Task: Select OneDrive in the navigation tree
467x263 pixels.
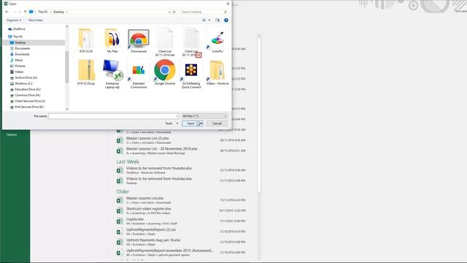Action: pyautogui.click(x=19, y=29)
